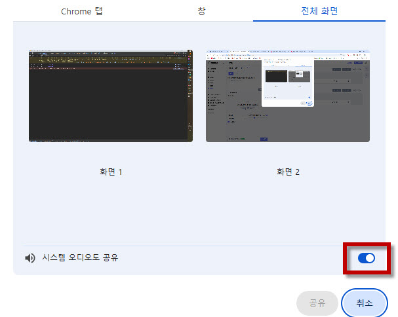398x317 pixels.
Task: Choose the 화면 2 thumbnail preview
Action: coord(287,96)
